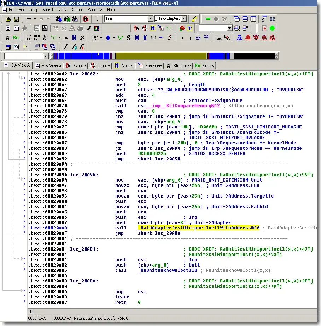321x326 pixels.
Task: Switch to the Functions tab
Action: [x=150, y=66]
